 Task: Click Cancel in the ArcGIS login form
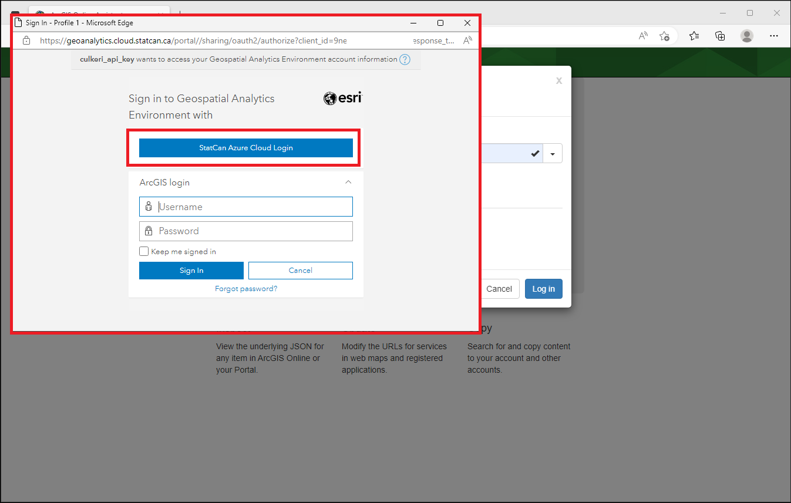[301, 271]
